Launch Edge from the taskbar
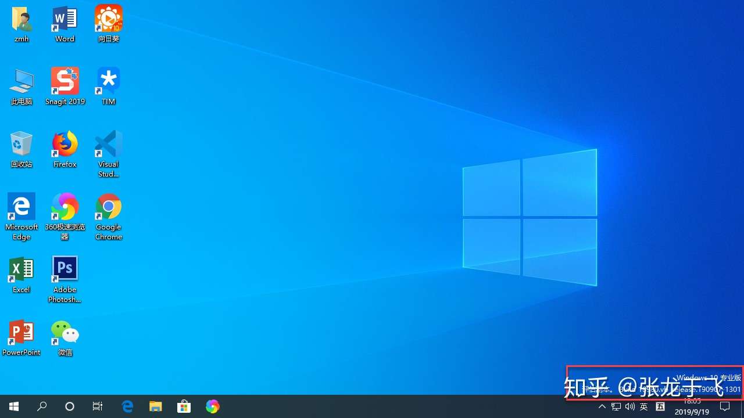 (127, 406)
